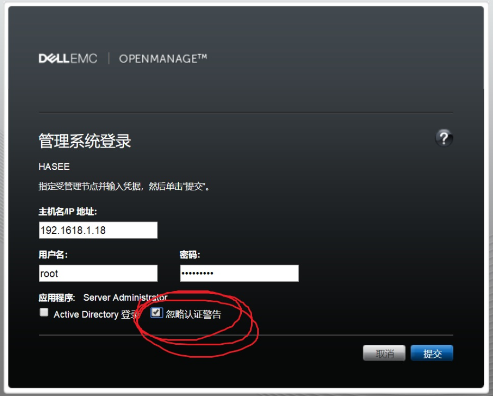Viewport: 493px width, 396px height.
Task: Click the Dell EMC logo
Action: tap(68, 58)
